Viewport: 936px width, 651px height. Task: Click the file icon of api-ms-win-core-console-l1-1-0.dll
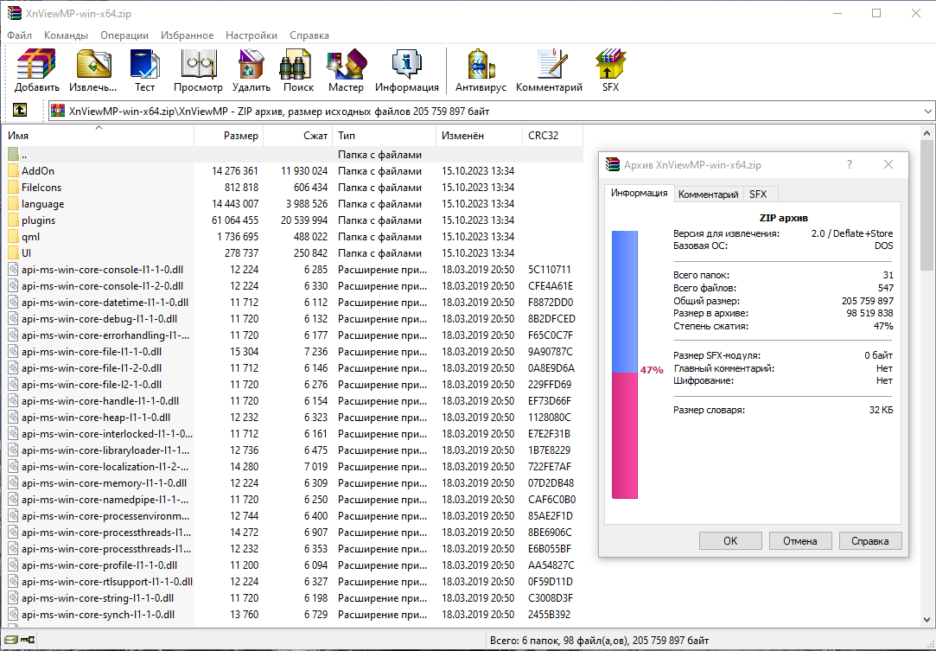tap(14, 270)
